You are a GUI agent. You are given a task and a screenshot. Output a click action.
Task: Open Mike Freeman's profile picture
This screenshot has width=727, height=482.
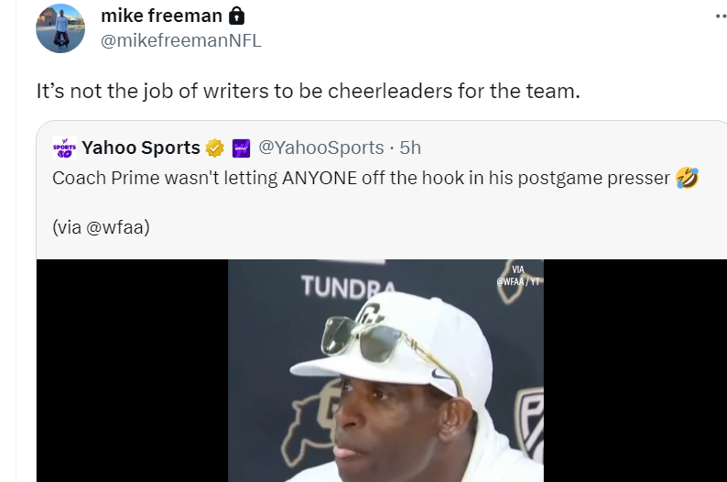click(60, 28)
